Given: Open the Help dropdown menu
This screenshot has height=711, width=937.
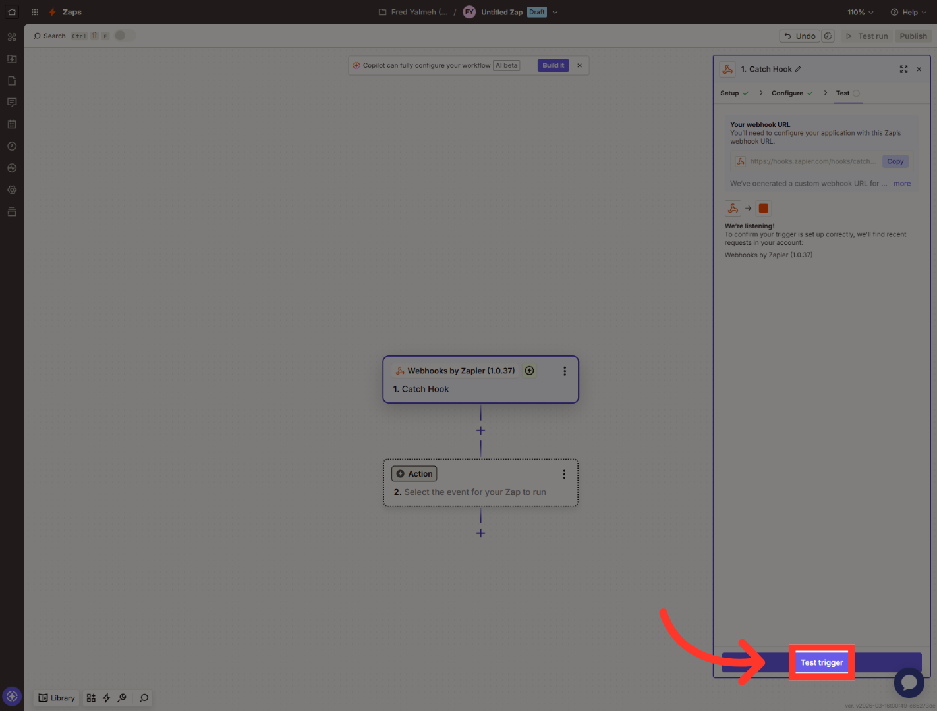Looking at the screenshot, I should click(909, 12).
